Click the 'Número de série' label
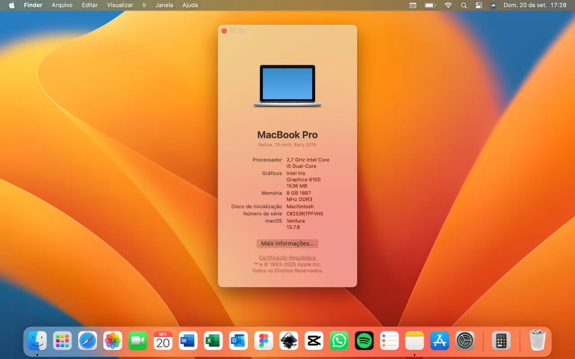Image resolution: width=575 pixels, height=359 pixels. coord(263,214)
